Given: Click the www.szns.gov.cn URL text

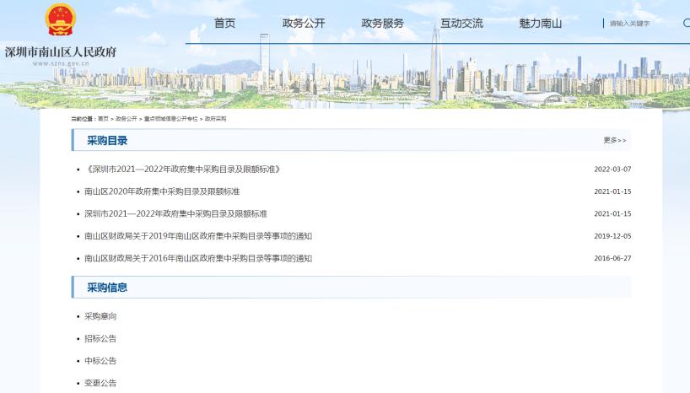Looking at the screenshot, I should 61,64.
